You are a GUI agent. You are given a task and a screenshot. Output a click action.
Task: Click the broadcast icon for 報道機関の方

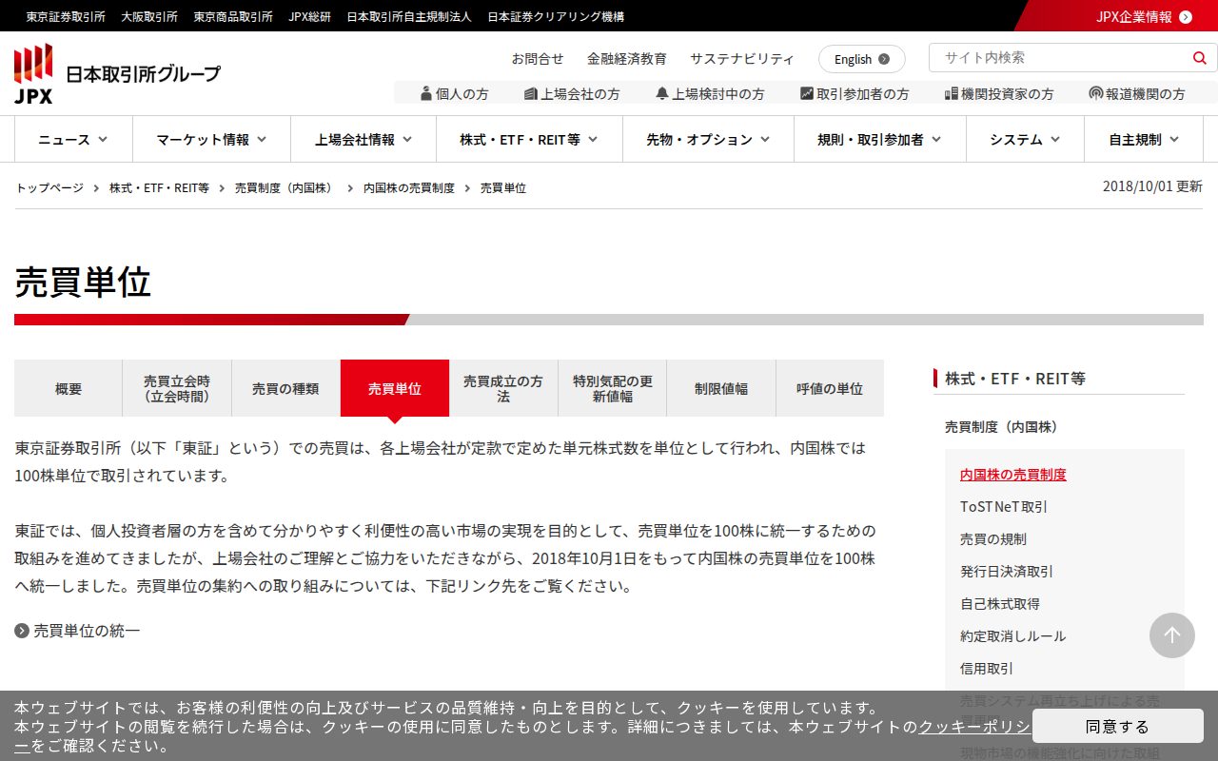coord(1096,93)
